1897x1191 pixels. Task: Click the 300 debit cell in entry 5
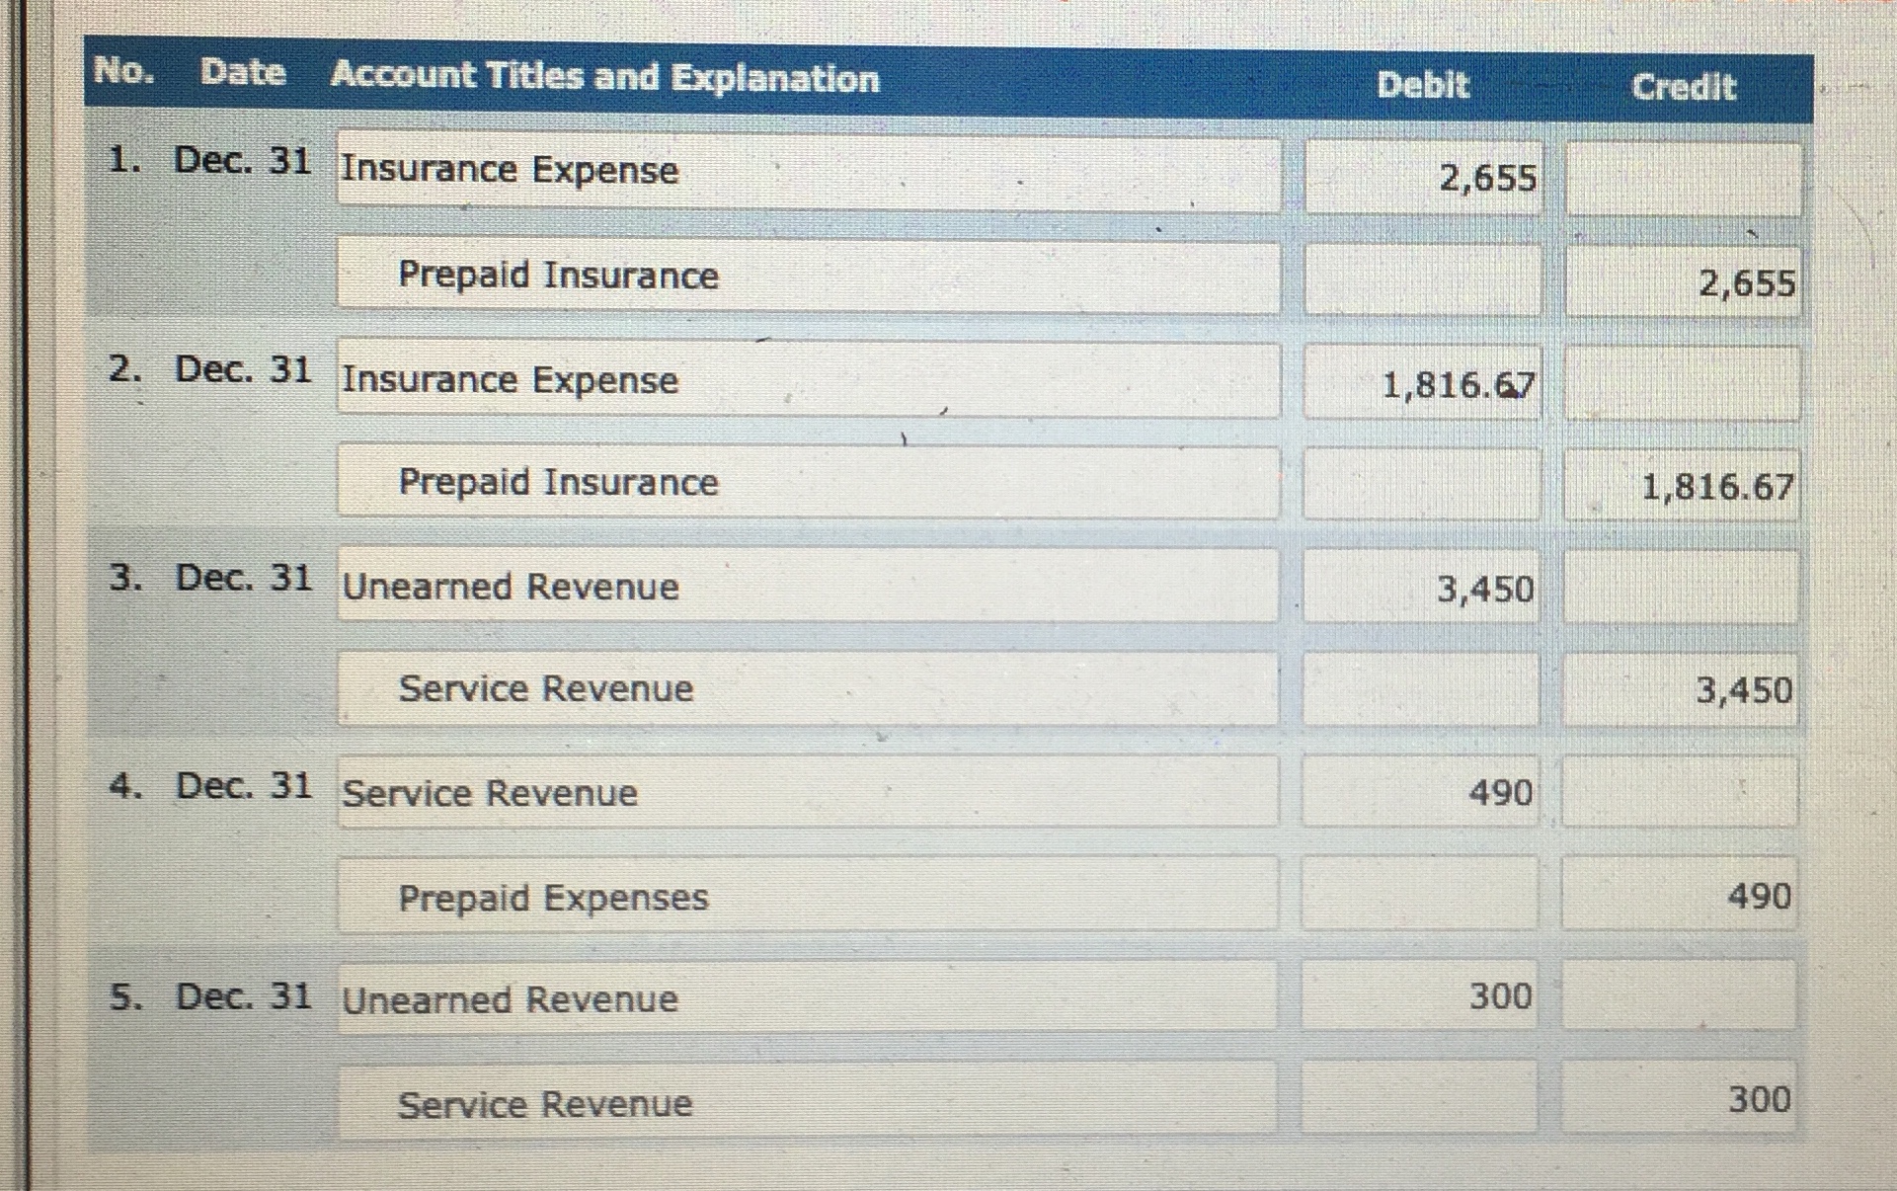click(x=1422, y=997)
